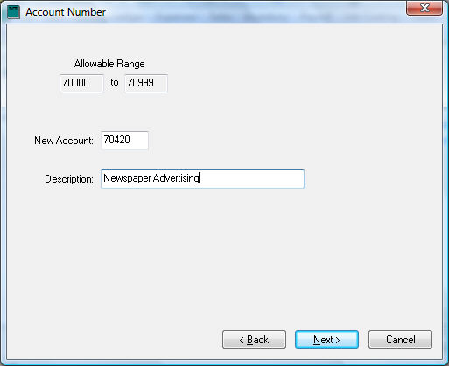Click inside the Description text field

[x=202, y=179]
